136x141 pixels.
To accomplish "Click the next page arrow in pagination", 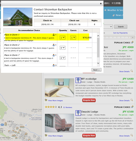I will 133,37.
